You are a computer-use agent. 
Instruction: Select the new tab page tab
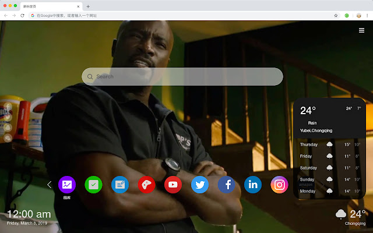pos(51,6)
